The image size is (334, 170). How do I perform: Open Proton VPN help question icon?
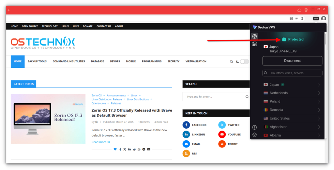(x=254, y=127)
